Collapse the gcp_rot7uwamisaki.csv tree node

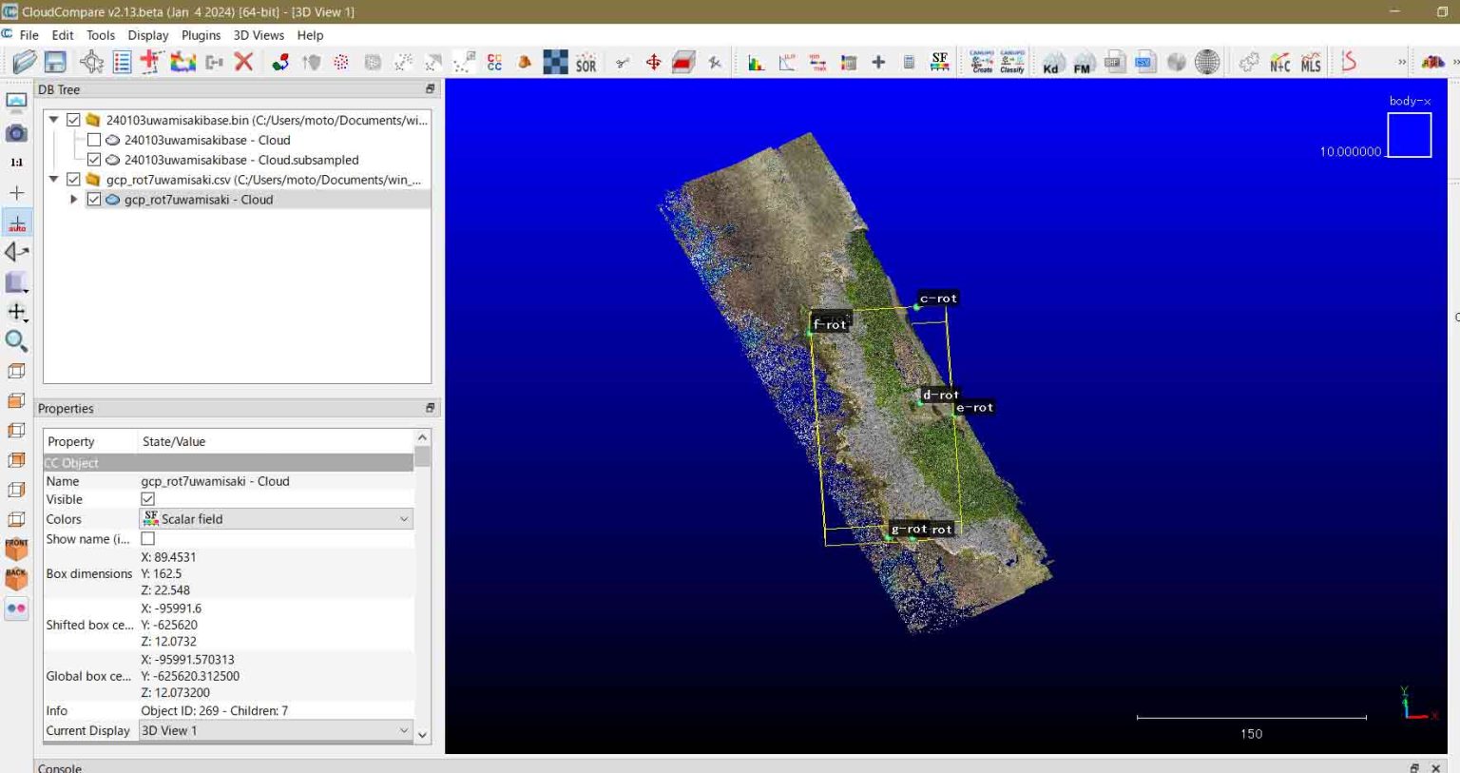(x=54, y=180)
